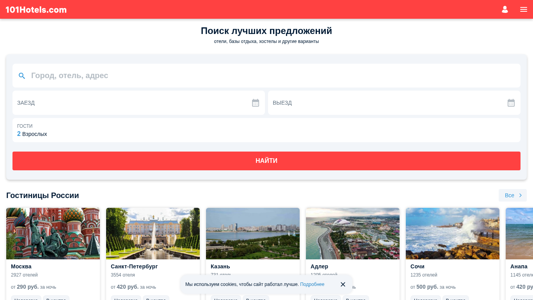
Task: Open the calendar icon in ЗАЕЗД field
Action: [x=256, y=103]
